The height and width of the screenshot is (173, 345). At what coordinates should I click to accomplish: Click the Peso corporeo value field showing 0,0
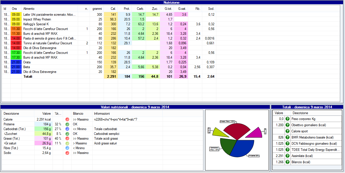point(278,119)
